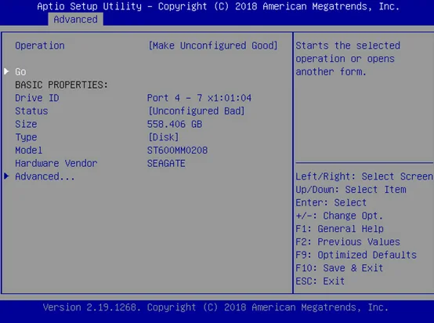
Task: Click the Operation label
Action: [40, 45]
